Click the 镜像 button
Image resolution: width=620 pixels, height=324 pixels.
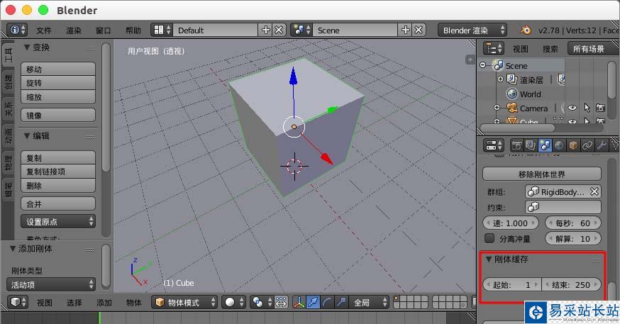(58, 116)
